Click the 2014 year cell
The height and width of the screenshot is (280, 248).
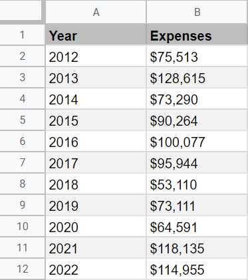pyautogui.click(x=96, y=98)
